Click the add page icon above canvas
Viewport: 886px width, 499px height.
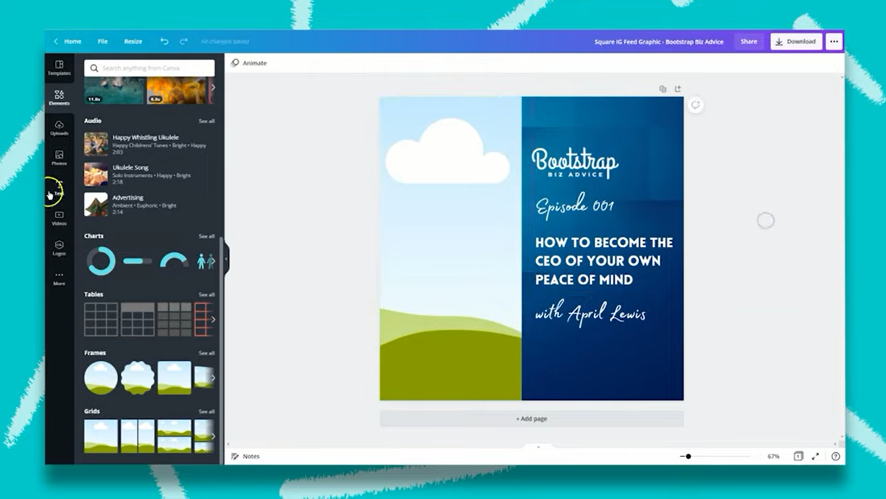click(x=678, y=89)
